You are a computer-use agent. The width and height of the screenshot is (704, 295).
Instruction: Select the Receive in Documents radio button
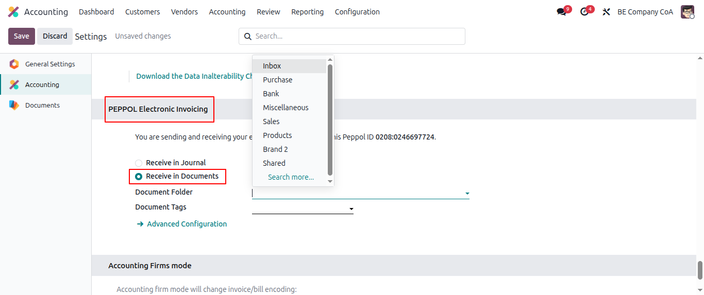tap(139, 177)
